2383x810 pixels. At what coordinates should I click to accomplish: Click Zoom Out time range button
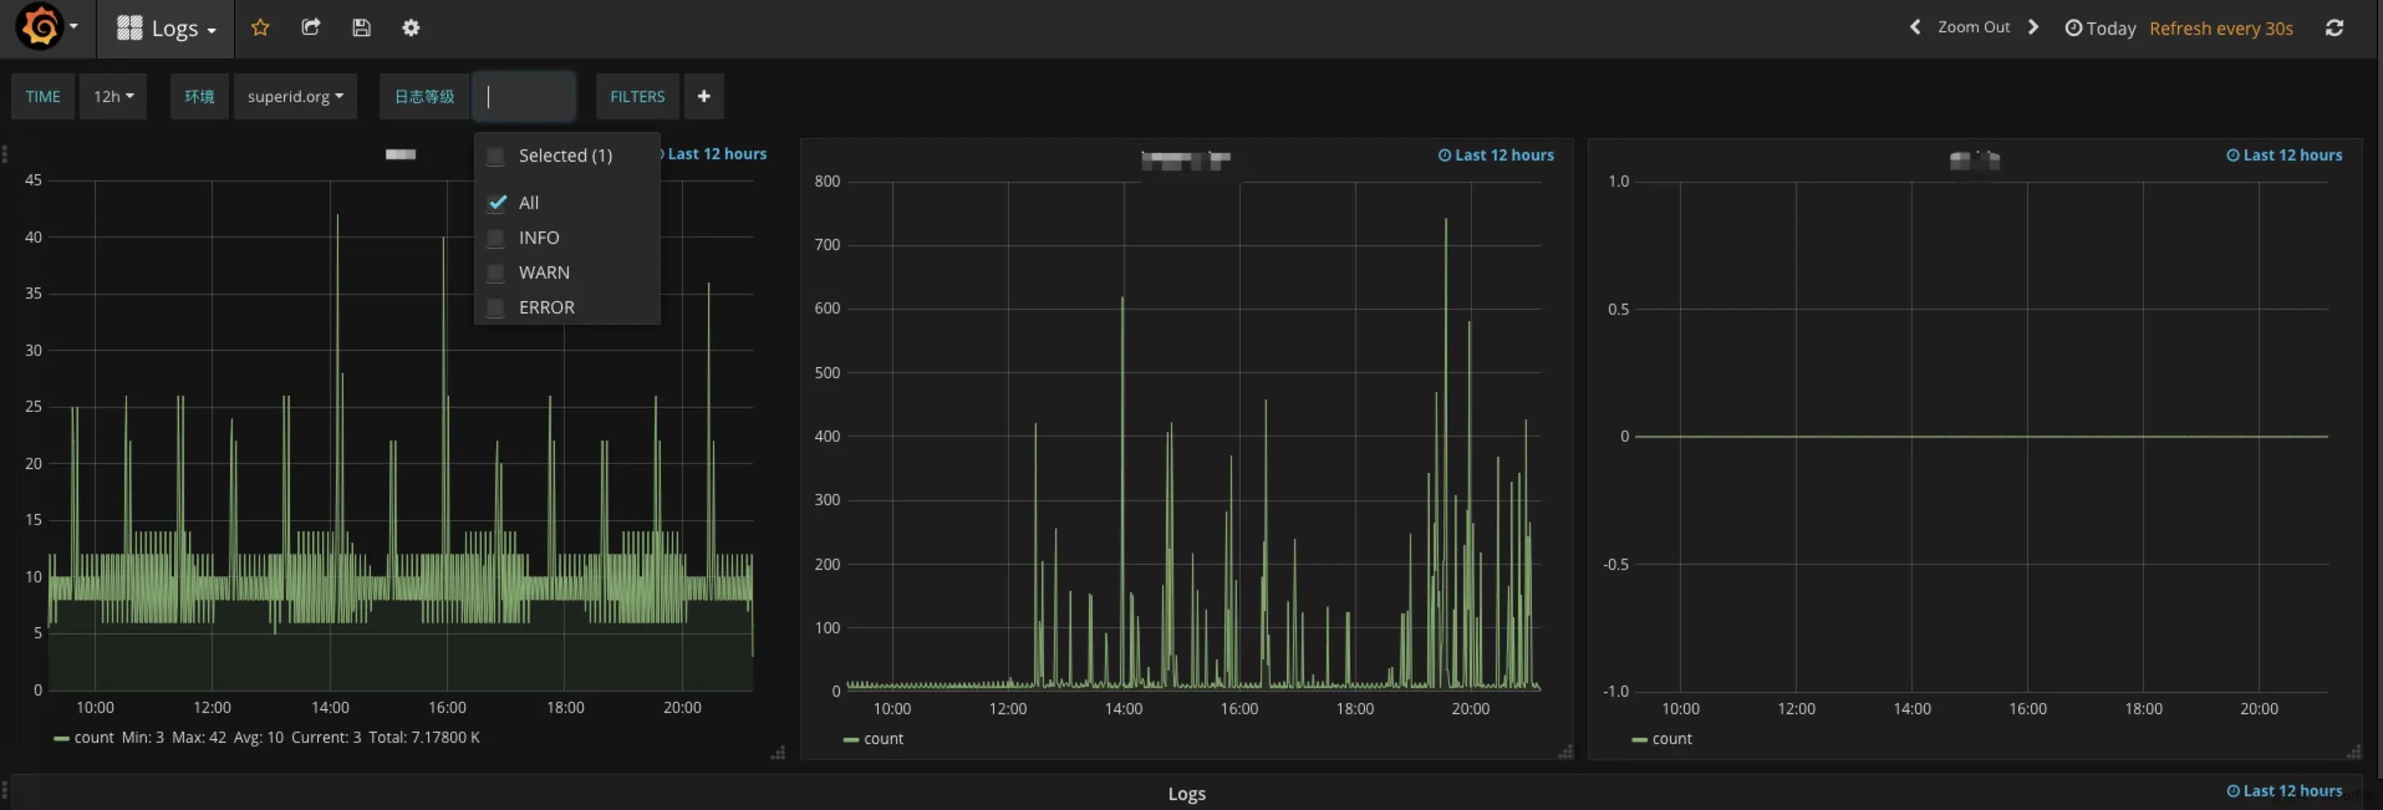[1973, 27]
